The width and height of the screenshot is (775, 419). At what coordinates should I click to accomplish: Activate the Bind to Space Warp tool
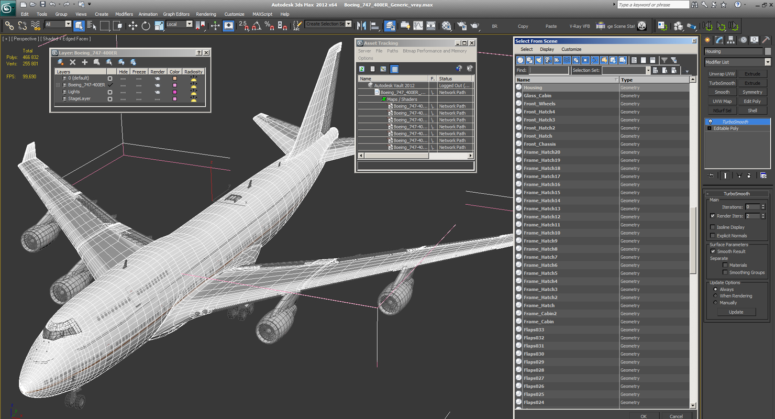(36, 26)
